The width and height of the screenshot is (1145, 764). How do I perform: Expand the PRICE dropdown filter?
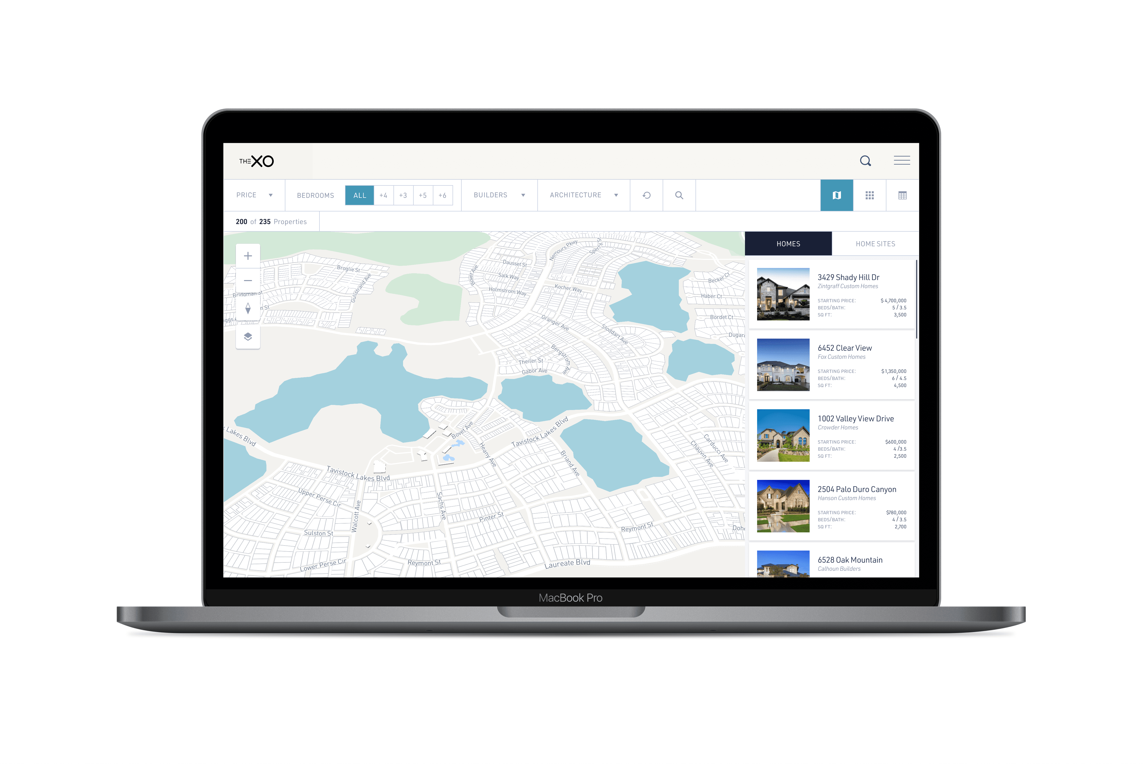[252, 195]
